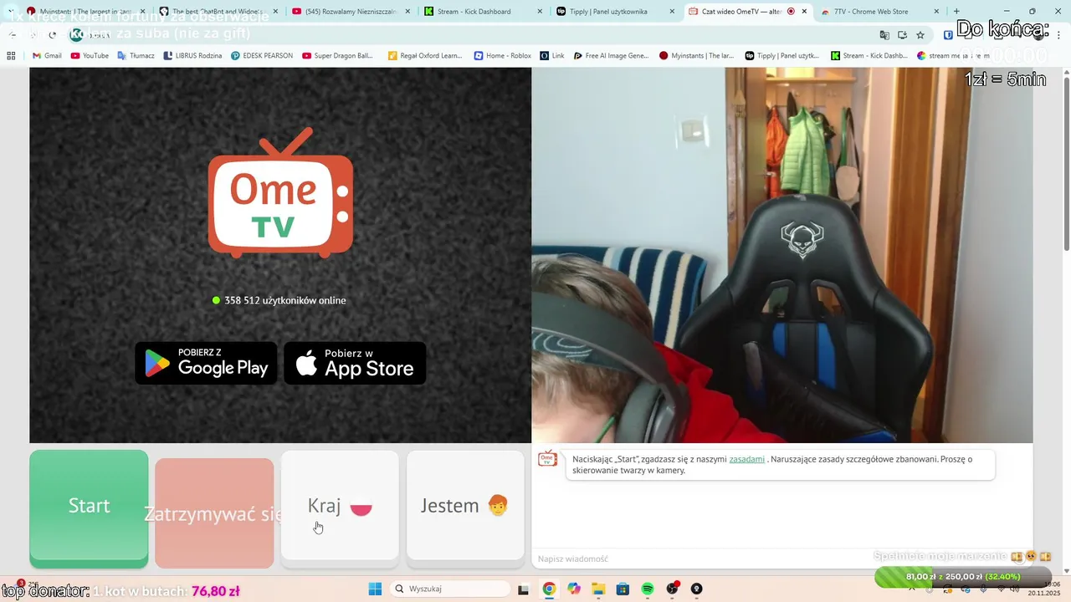
Task: Click the Wyszukaj taskbar search box
Action: pyautogui.click(x=452, y=589)
